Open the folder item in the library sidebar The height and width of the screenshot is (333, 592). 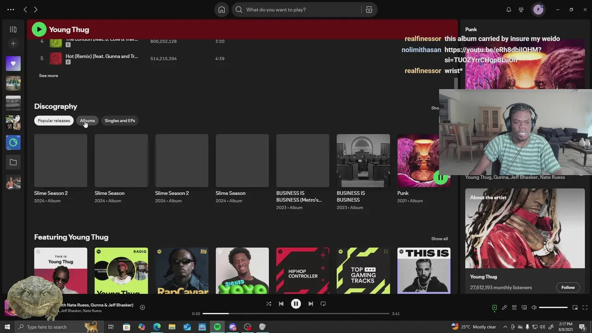[x=13, y=162]
